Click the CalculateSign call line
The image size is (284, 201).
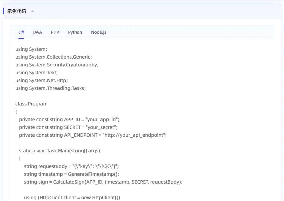pyautogui.click(x=103, y=182)
